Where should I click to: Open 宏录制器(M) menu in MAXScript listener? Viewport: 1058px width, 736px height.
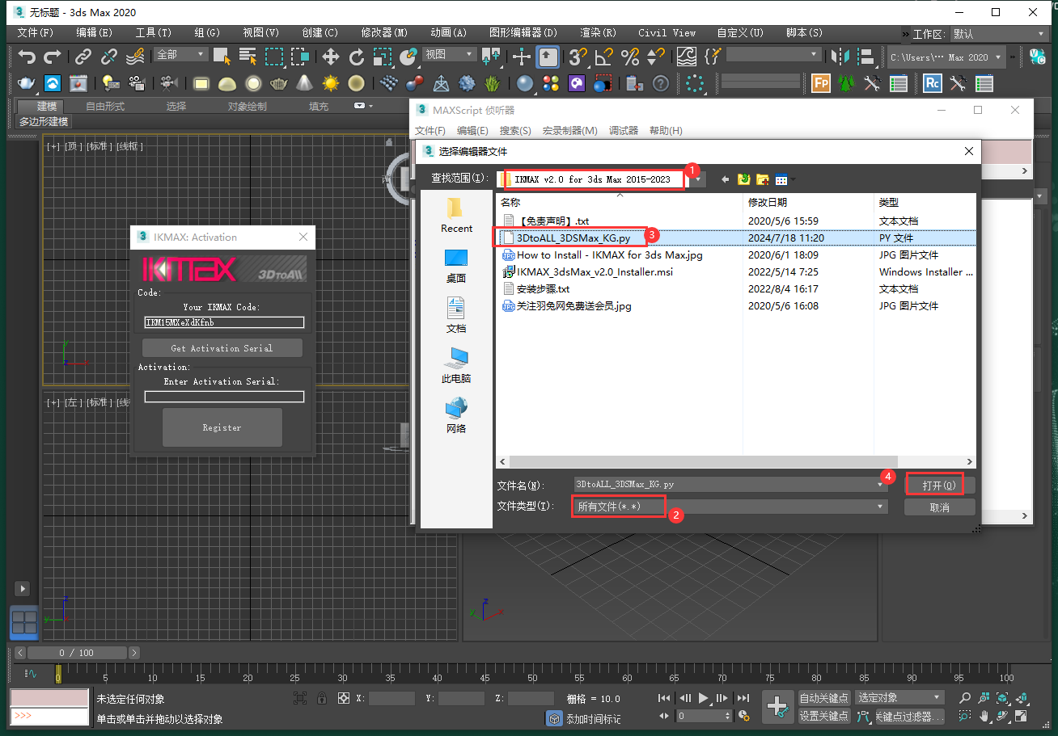pos(569,131)
